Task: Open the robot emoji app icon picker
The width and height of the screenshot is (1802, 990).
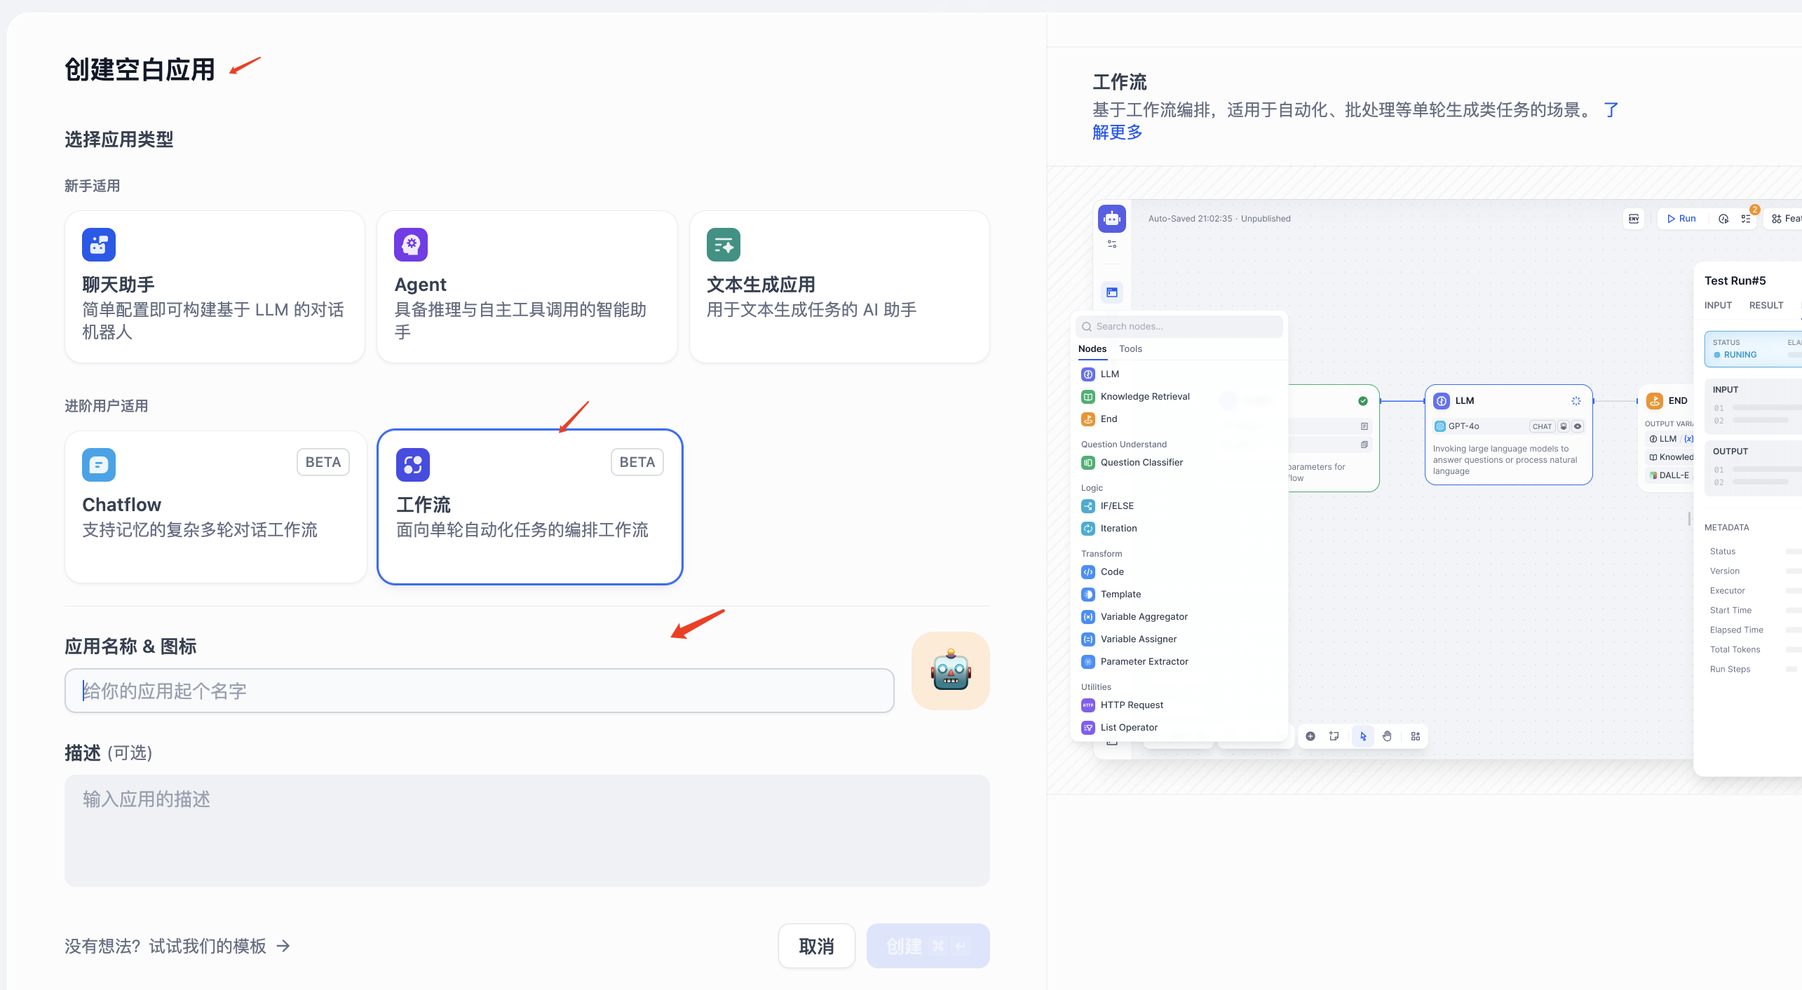Action: point(950,671)
